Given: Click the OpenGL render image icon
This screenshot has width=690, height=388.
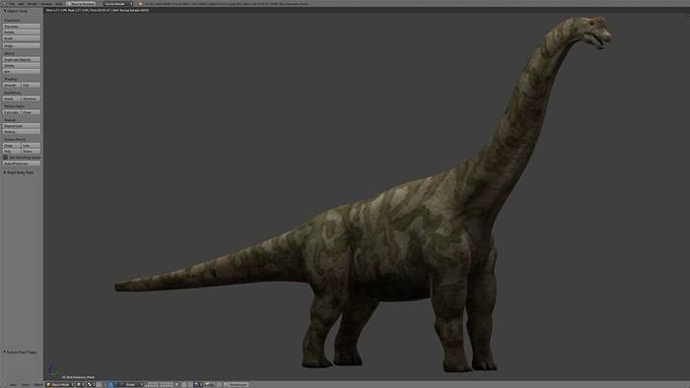Looking at the screenshot, I should click(x=220, y=384).
